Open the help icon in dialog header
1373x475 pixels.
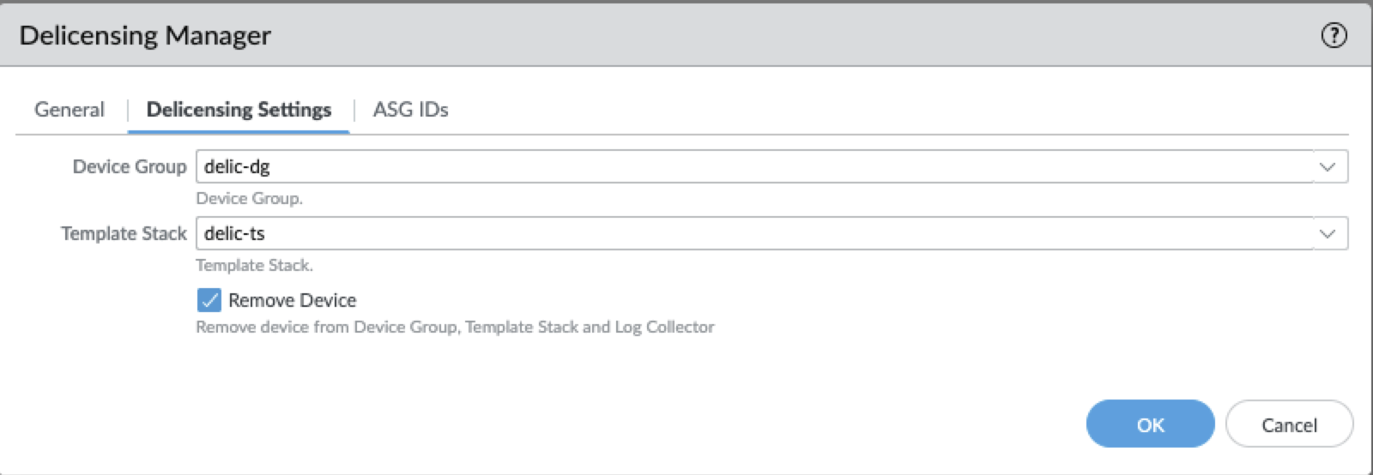point(1334,35)
